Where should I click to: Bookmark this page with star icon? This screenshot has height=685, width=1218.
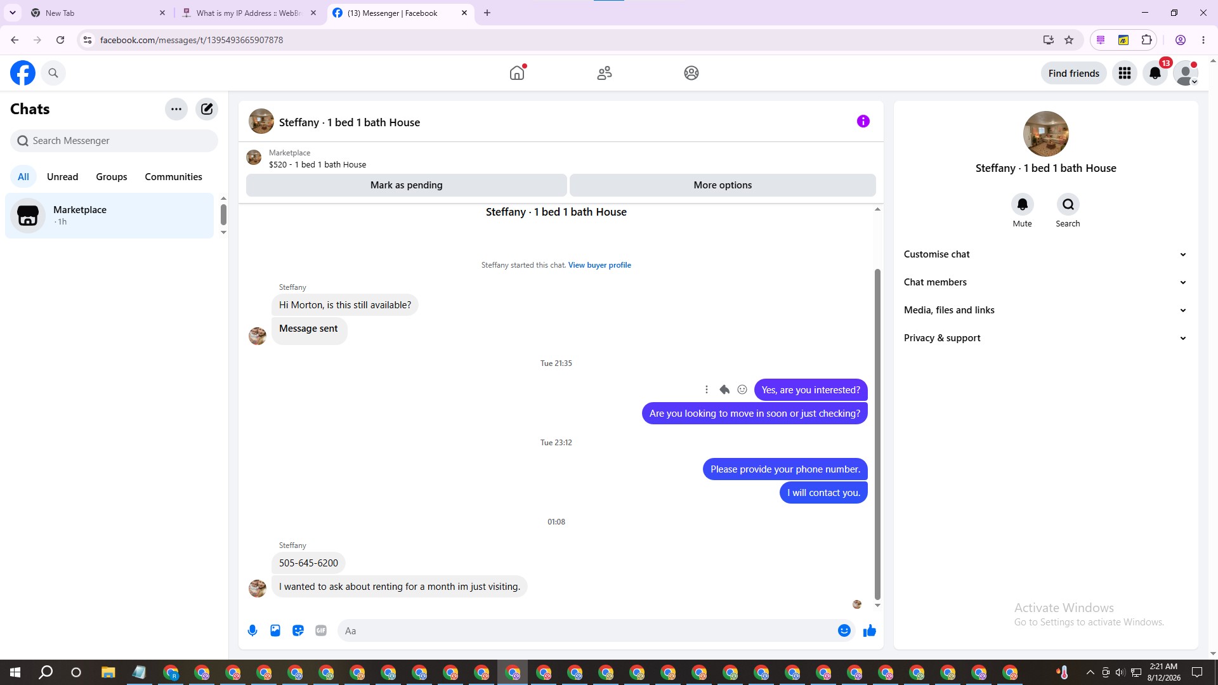pos(1069,40)
